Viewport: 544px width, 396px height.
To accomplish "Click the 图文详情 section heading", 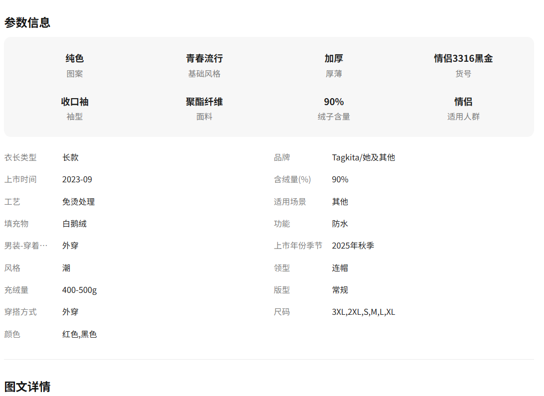I will [27, 387].
